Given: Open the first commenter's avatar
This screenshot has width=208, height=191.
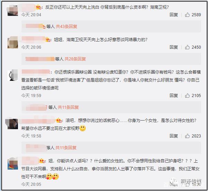Looking at the screenshot, I should pos(12,10).
